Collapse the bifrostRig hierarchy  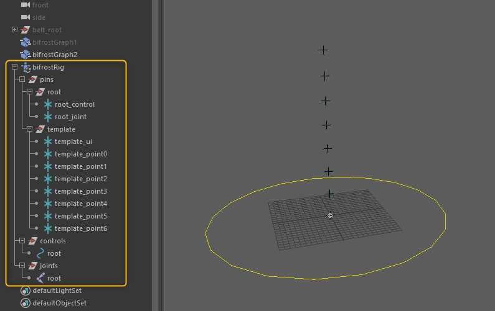[x=14, y=67]
